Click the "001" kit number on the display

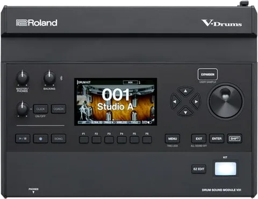coord(116,95)
